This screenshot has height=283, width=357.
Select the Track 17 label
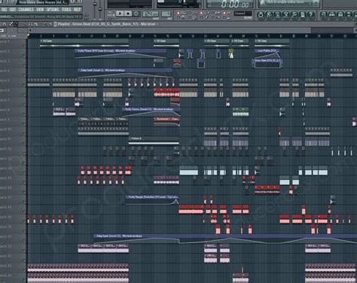(6, 198)
